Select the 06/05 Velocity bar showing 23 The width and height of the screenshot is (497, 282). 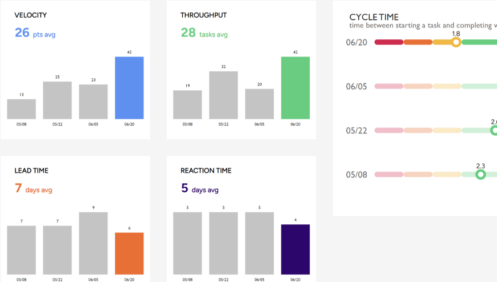point(93,102)
